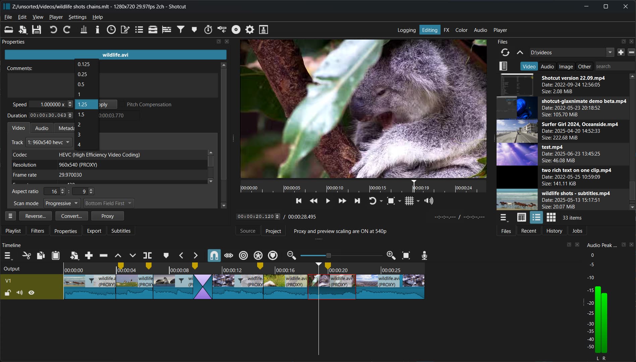Mute the V1 track audio

20,293
